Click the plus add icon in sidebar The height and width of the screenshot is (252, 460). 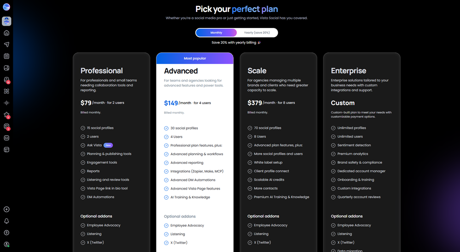click(x=6, y=209)
